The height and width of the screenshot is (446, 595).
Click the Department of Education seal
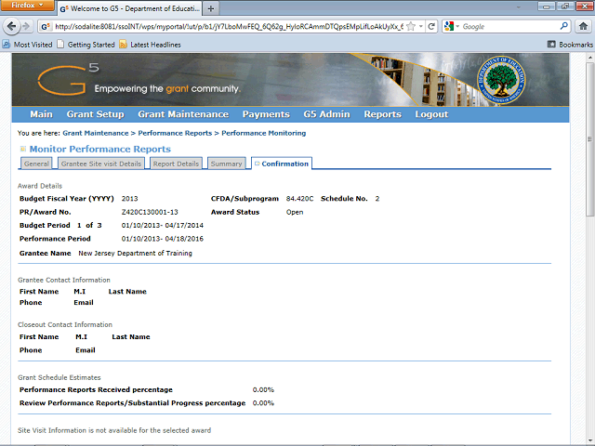point(502,80)
